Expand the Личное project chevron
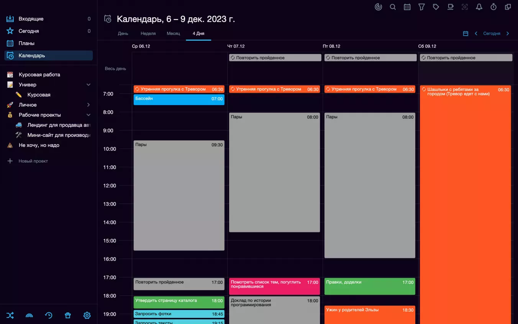 point(89,105)
